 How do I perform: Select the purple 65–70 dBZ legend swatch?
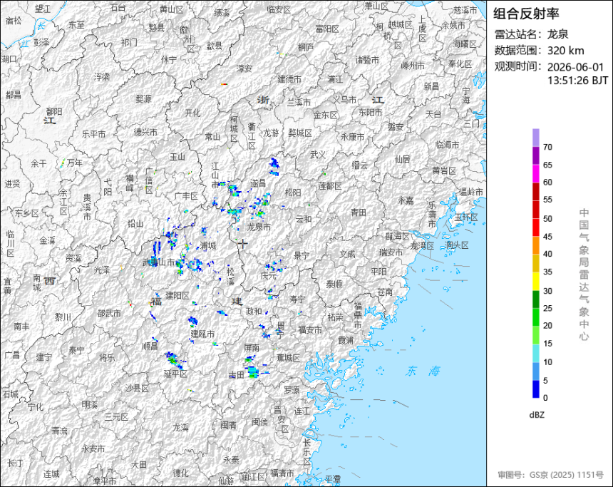(535, 155)
